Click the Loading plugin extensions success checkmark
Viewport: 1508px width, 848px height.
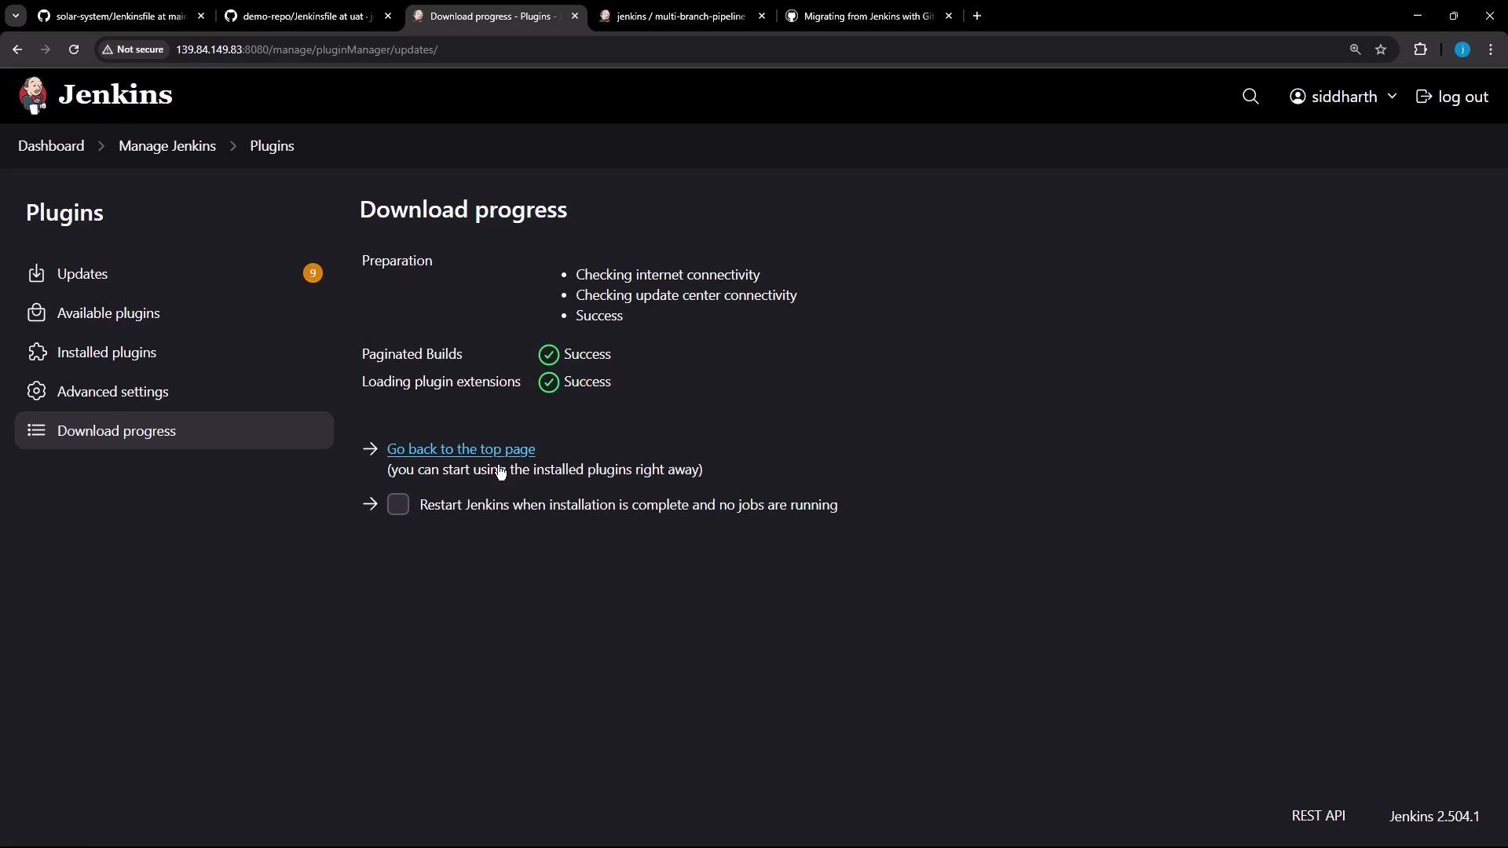549,382
